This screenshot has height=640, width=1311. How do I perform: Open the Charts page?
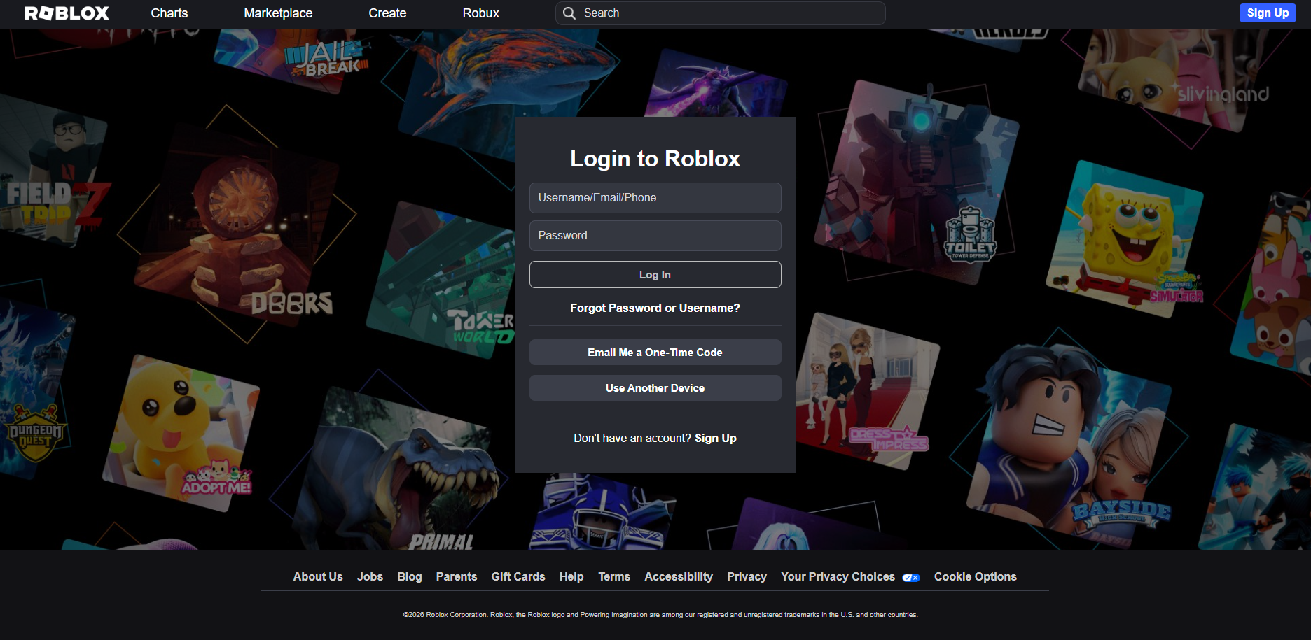169,13
